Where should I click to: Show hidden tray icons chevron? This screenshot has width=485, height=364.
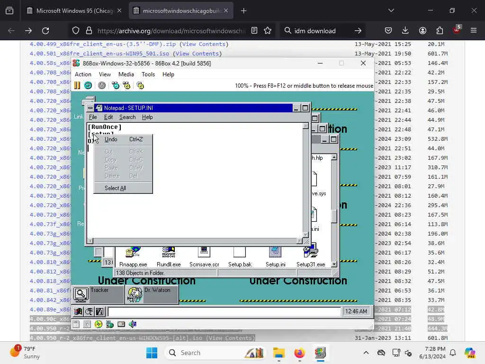366,353
